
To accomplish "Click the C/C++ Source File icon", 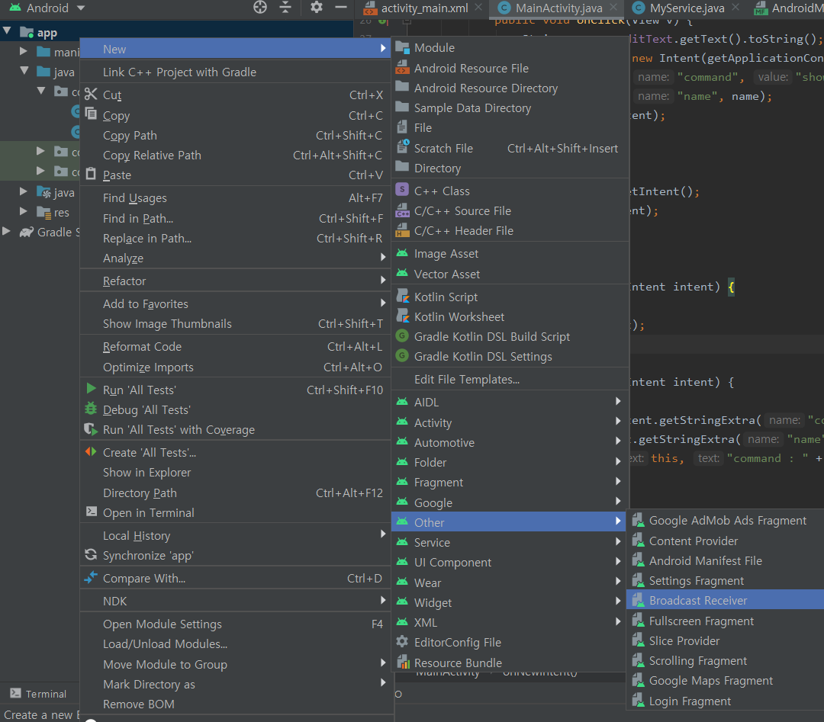I will [x=403, y=210].
